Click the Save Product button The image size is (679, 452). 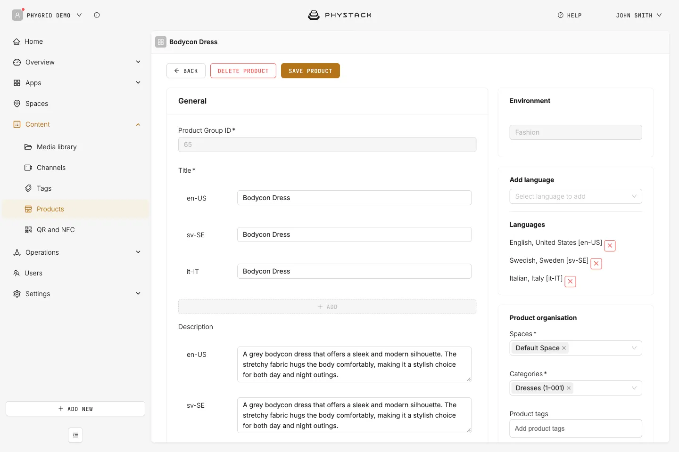(x=310, y=71)
